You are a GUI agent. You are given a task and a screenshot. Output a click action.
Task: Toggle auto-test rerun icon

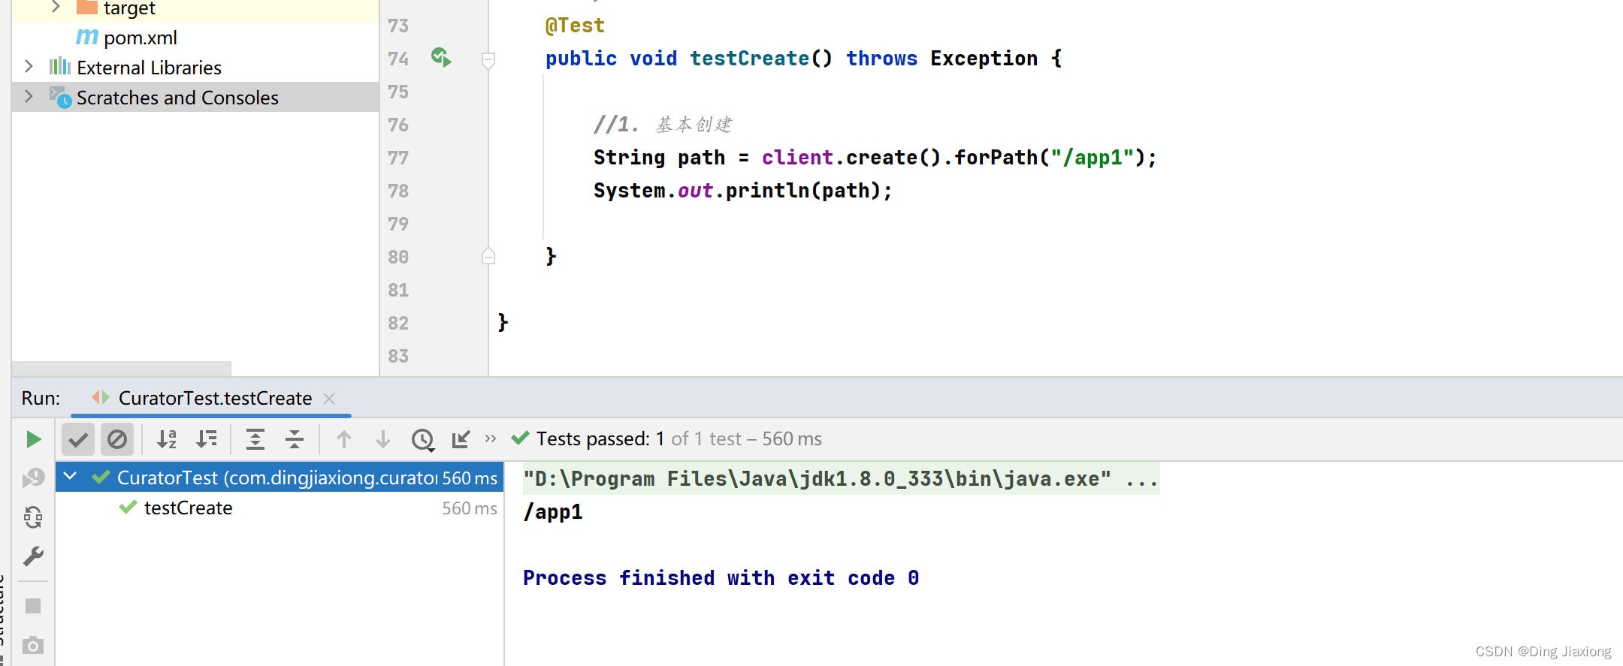coord(34,517)
